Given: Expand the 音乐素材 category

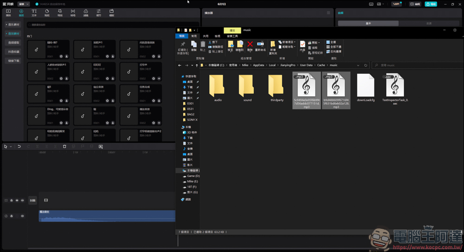Looking at the screenshot, I should [13, 25].
